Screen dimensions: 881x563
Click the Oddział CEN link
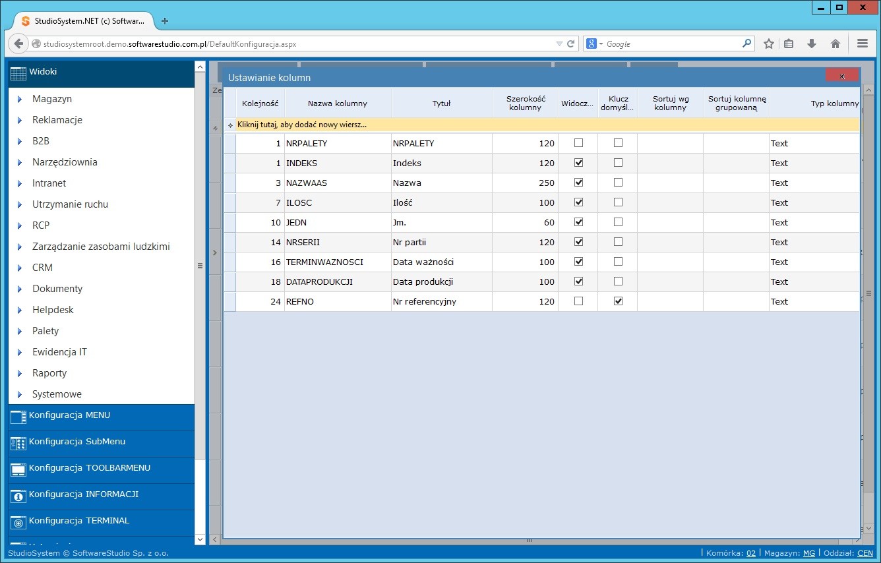point(865,553)
